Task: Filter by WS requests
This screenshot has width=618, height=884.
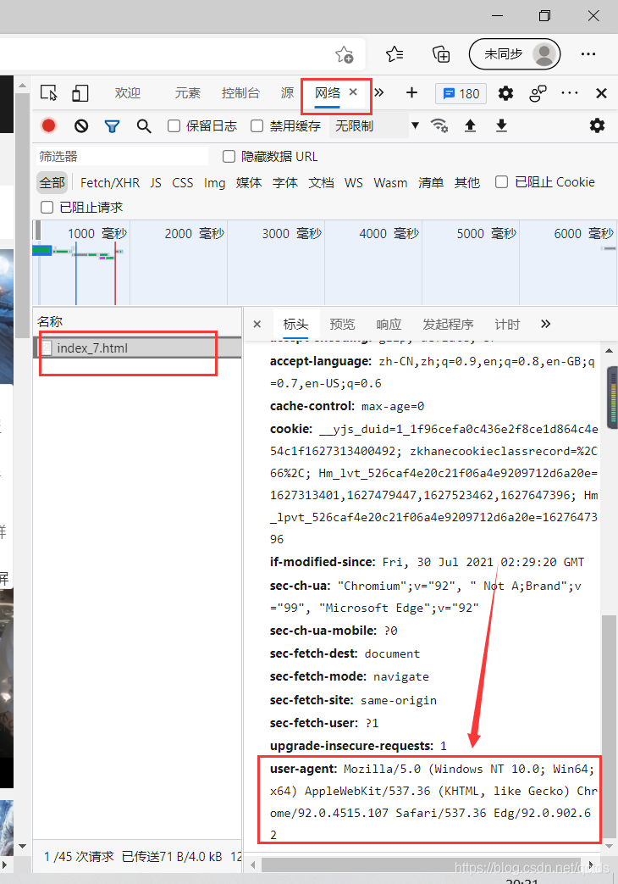Action: click(354, 183)
